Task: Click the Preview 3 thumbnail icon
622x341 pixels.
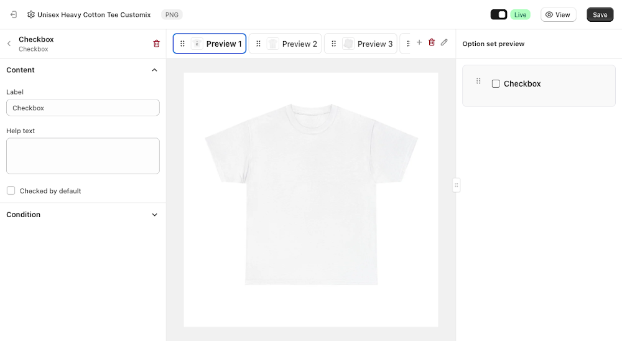Action: [x=348, y=44]
